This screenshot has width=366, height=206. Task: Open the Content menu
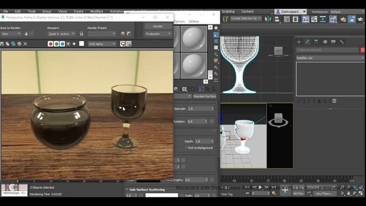248,11
